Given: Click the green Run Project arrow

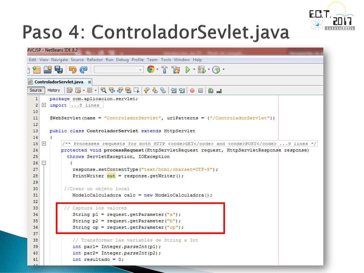Looking at the screenshot, I should click(x=188, y=69).
